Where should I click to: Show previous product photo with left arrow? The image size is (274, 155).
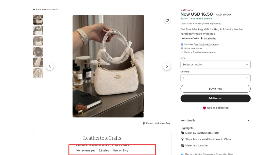(x=50, y=66)
